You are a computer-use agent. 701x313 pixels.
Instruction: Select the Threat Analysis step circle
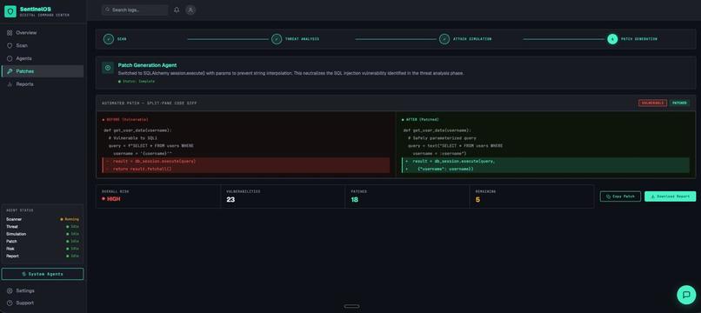[x=277, y=39]
